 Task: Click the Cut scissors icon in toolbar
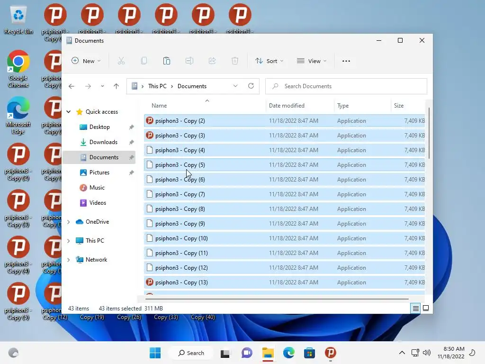pyautogui.click(x=121, y=61)
